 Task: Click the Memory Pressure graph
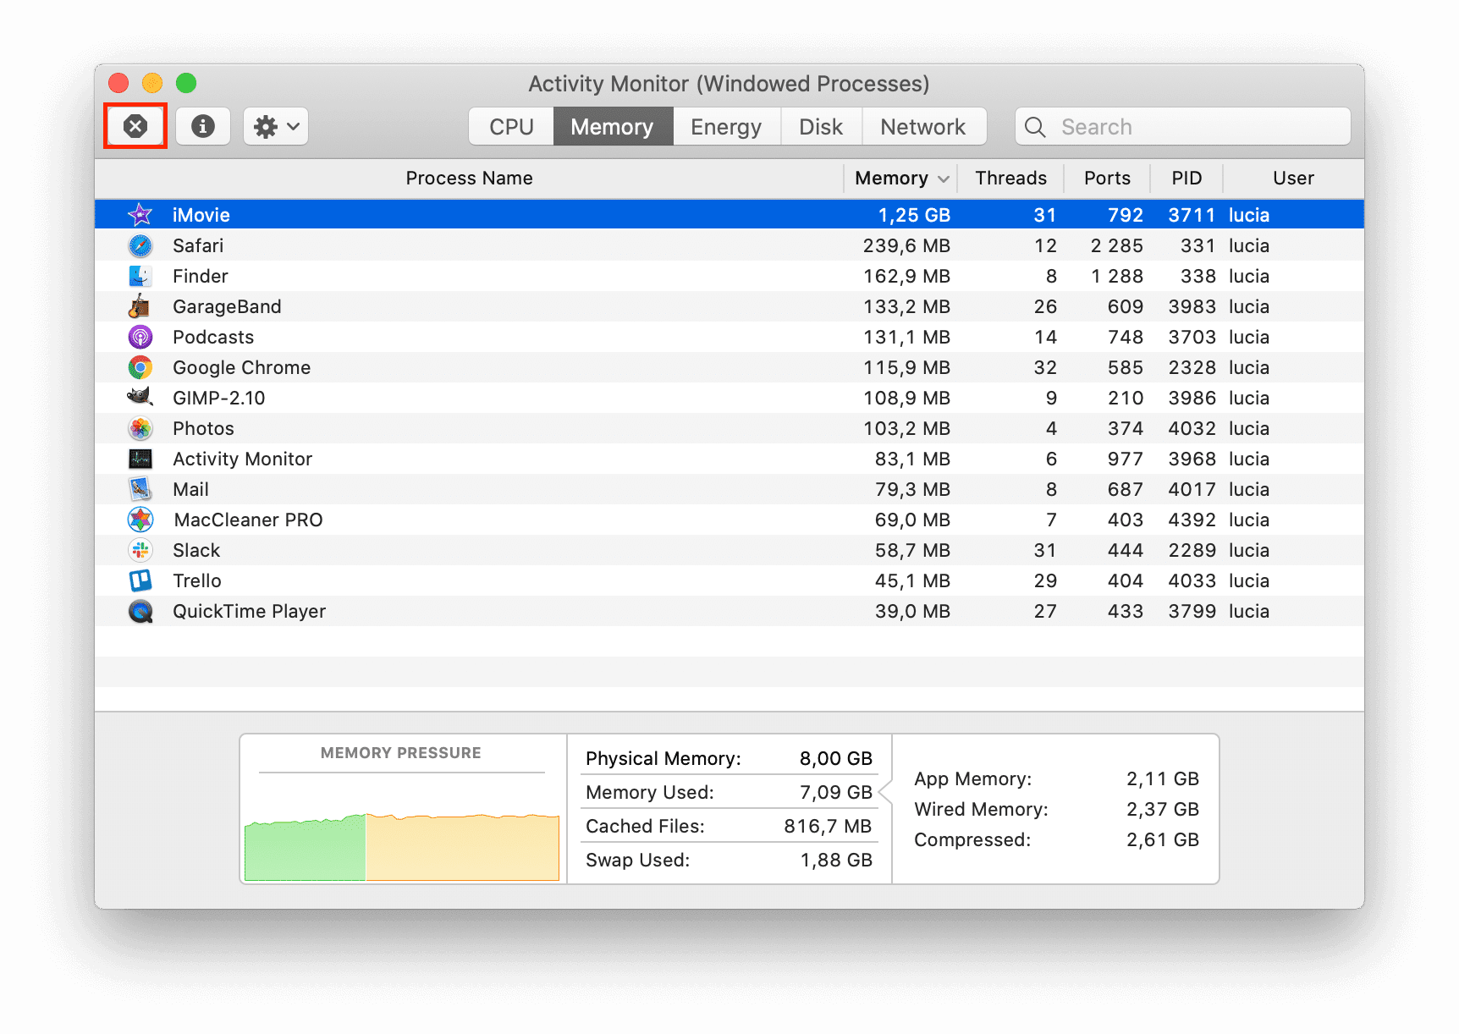[x=402, y=846]
